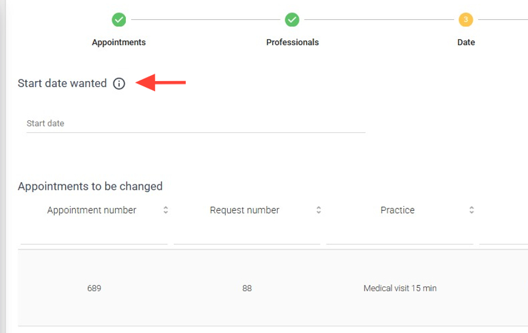Select appointment number 689 cell
Image resolution: width=528 pixels, height=333 pixels.
point(94,288)
